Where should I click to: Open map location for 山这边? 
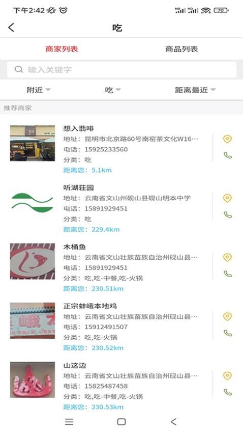pyautogui.click(x=227, y=375)
